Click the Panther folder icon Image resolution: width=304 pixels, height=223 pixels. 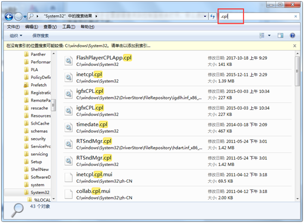26,54
